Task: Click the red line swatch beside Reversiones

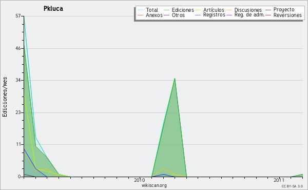Action: [268, 15]
